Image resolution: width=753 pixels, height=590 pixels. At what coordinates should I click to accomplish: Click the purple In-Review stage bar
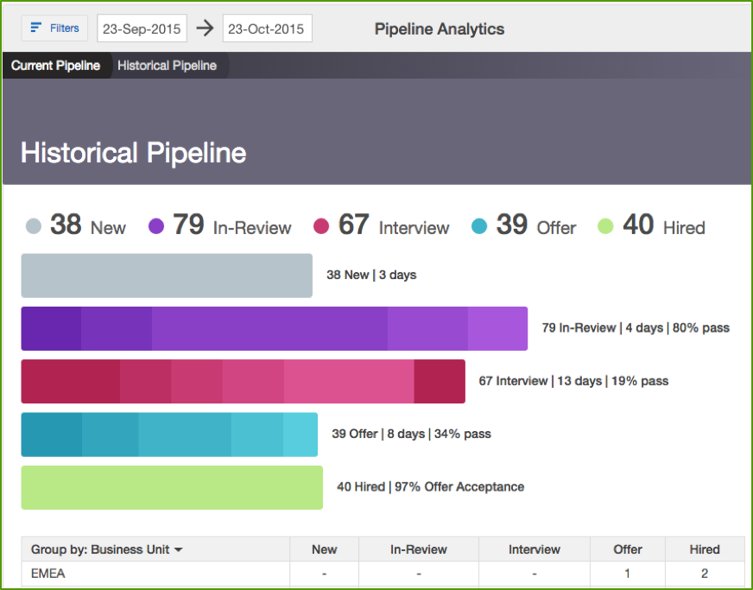(x=274, y=328)
